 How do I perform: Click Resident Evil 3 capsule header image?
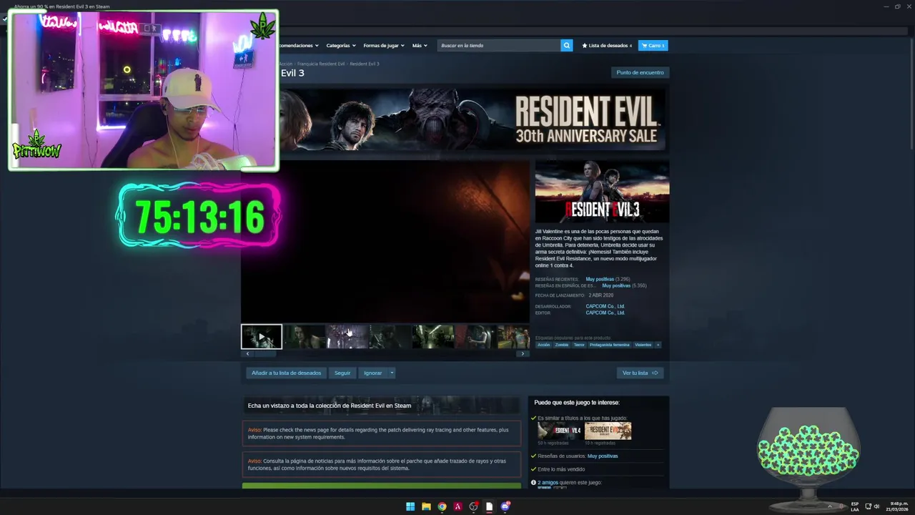tap(602, 191)
